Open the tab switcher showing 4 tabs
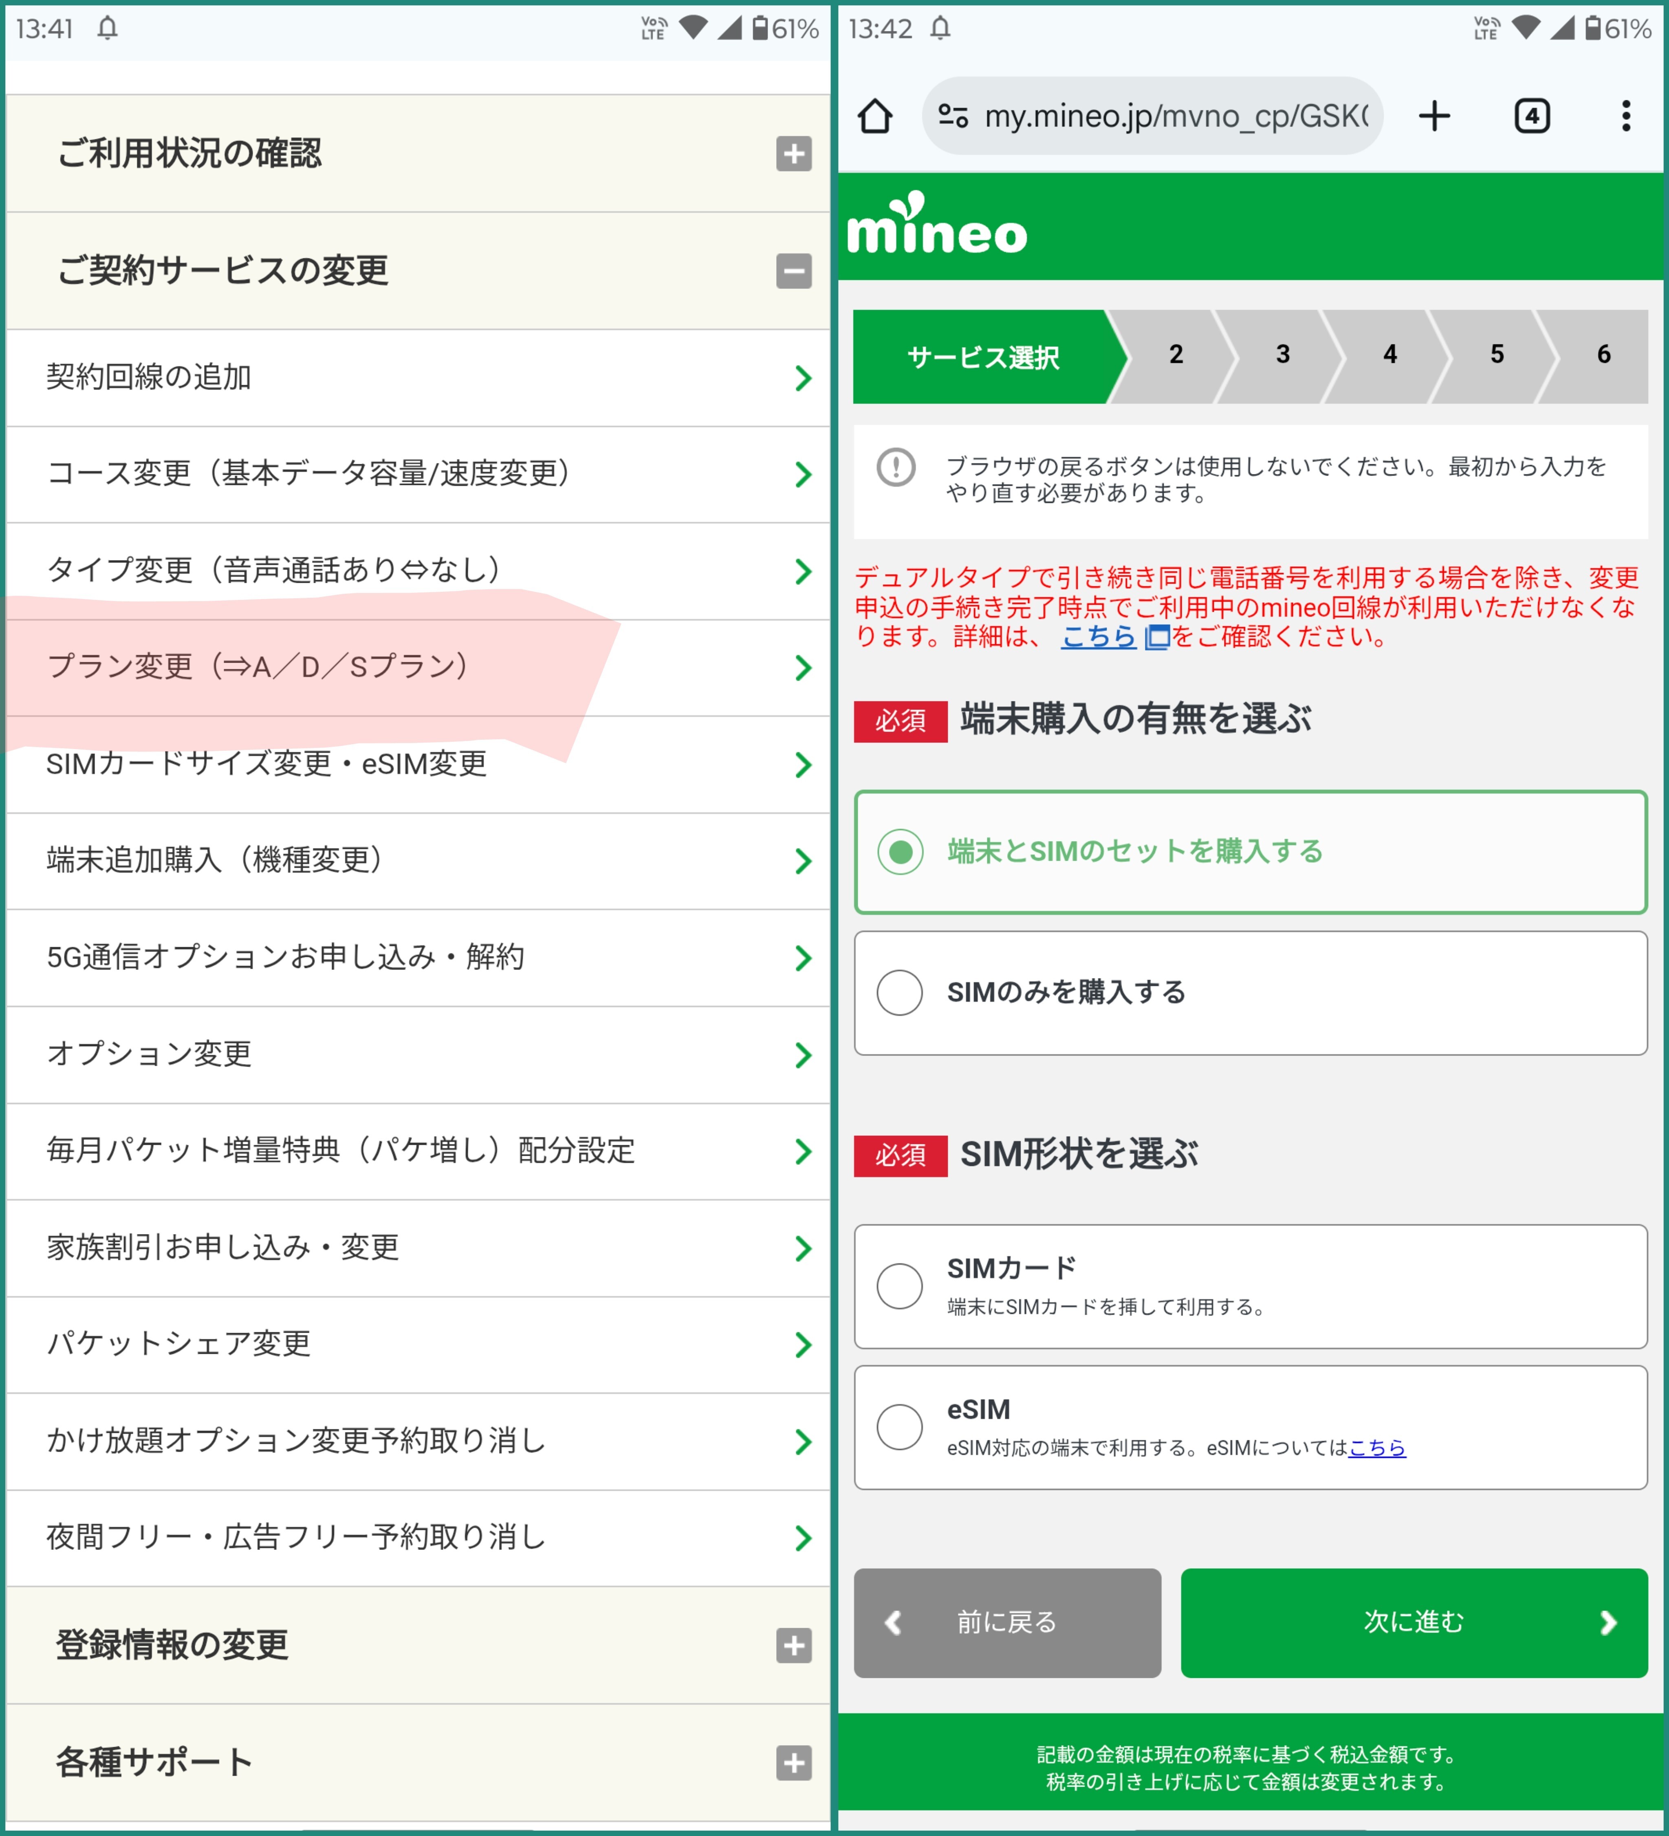This screenshot has height=1836, width=1669. [x=1532, y=117]
